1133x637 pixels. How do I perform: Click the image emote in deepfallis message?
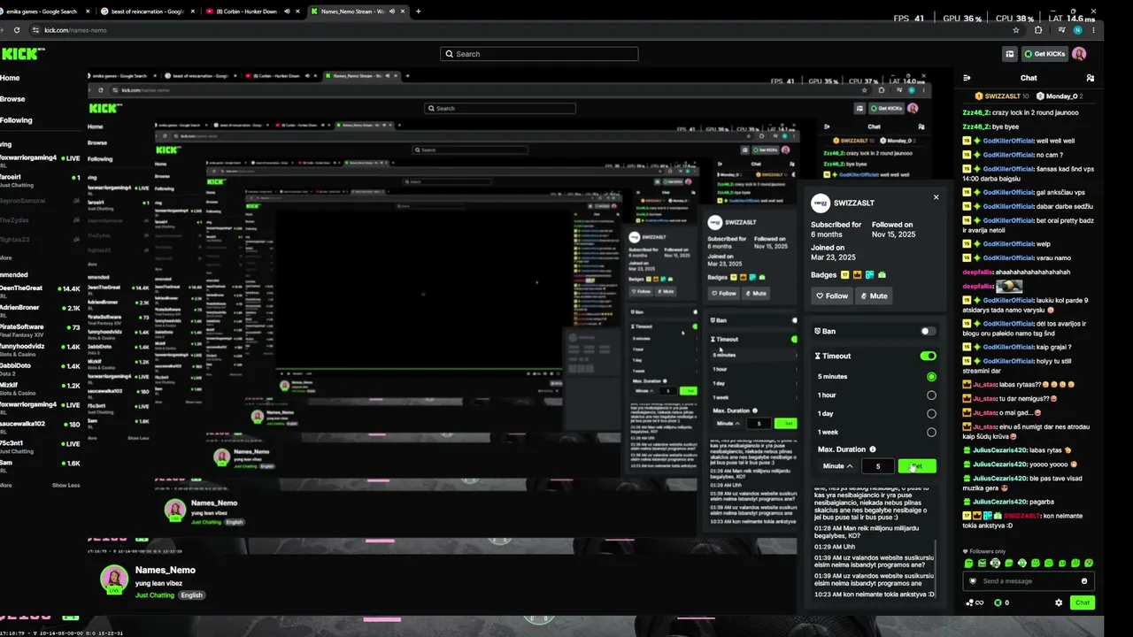click(x=1009, y=287)
